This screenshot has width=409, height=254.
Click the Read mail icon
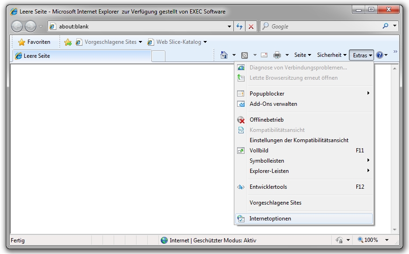tap(264, 55)
